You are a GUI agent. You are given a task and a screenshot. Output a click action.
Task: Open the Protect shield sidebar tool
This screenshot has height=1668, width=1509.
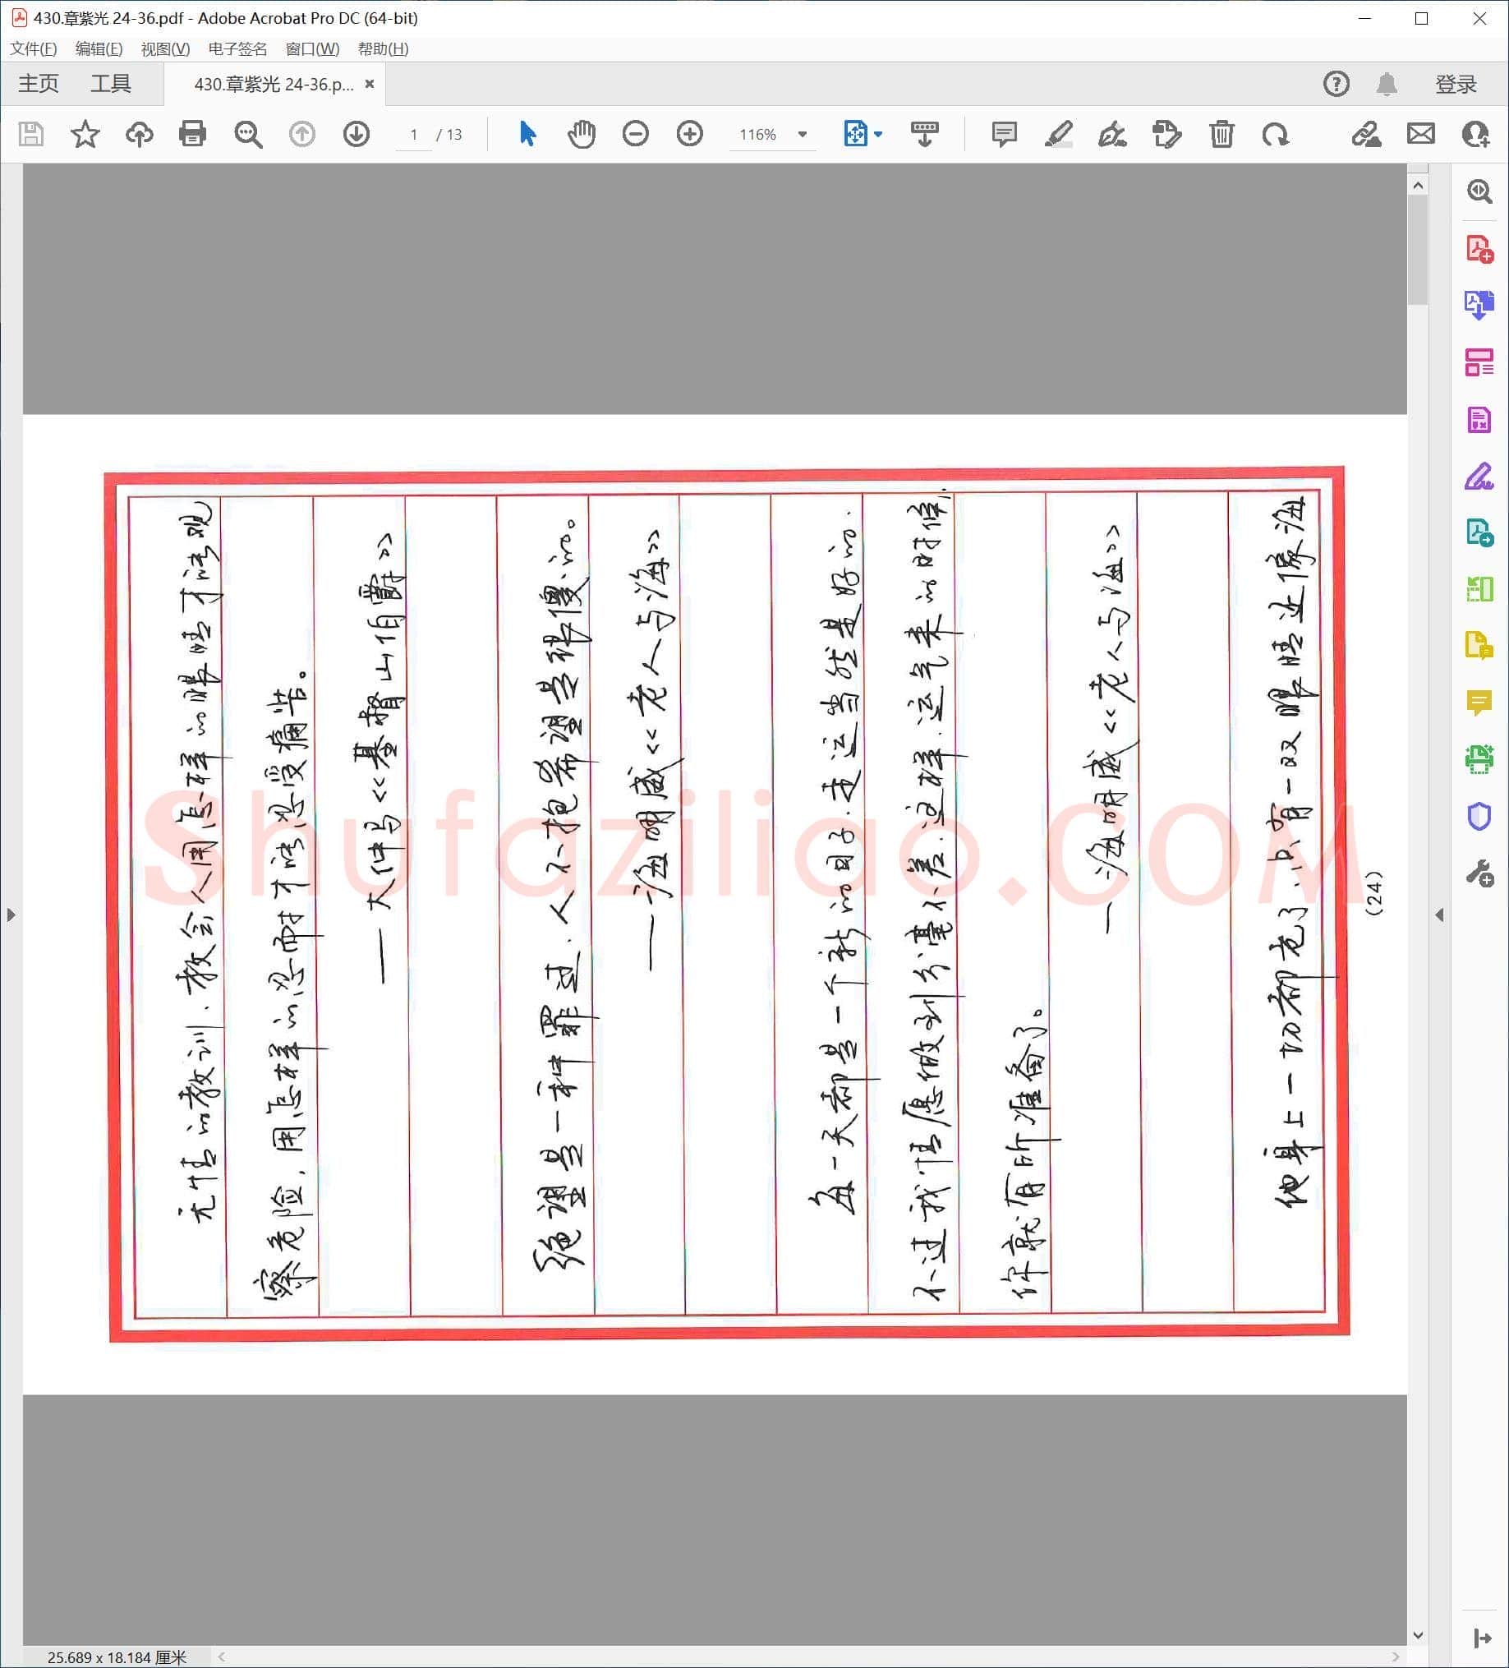1479,817
